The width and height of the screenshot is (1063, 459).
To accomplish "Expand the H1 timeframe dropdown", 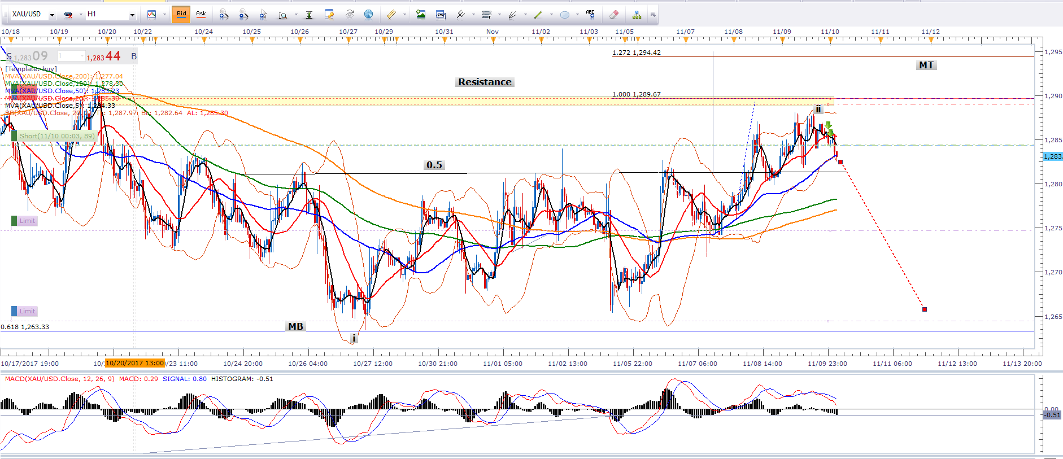I will click(132, 15).
